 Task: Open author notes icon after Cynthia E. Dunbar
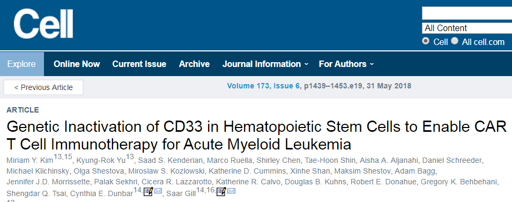click(149, 191)
